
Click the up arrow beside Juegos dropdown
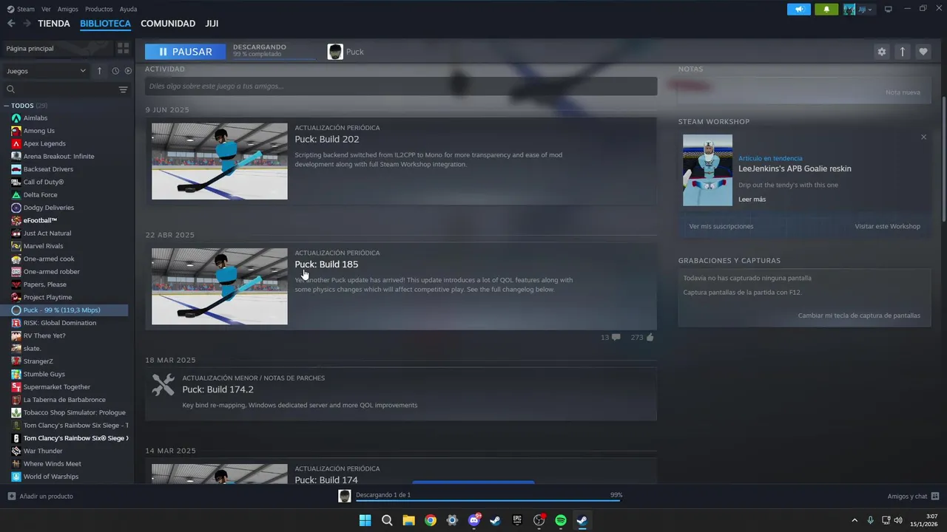(x=100, y=71)
